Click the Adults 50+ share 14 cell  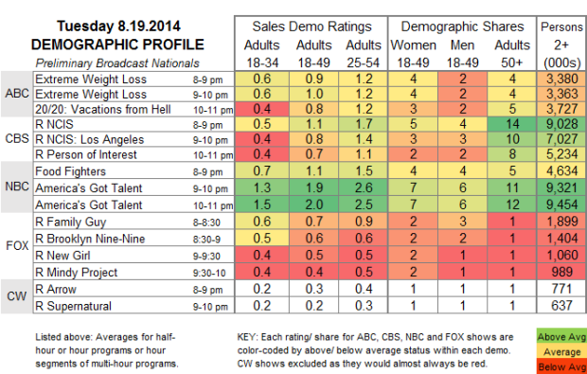click(x=512, y=124)
